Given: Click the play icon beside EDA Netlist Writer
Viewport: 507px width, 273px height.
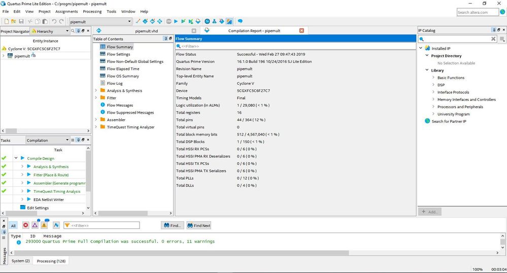Looking at the screenshot, I should pyautogui.click(x=29, y=199).
